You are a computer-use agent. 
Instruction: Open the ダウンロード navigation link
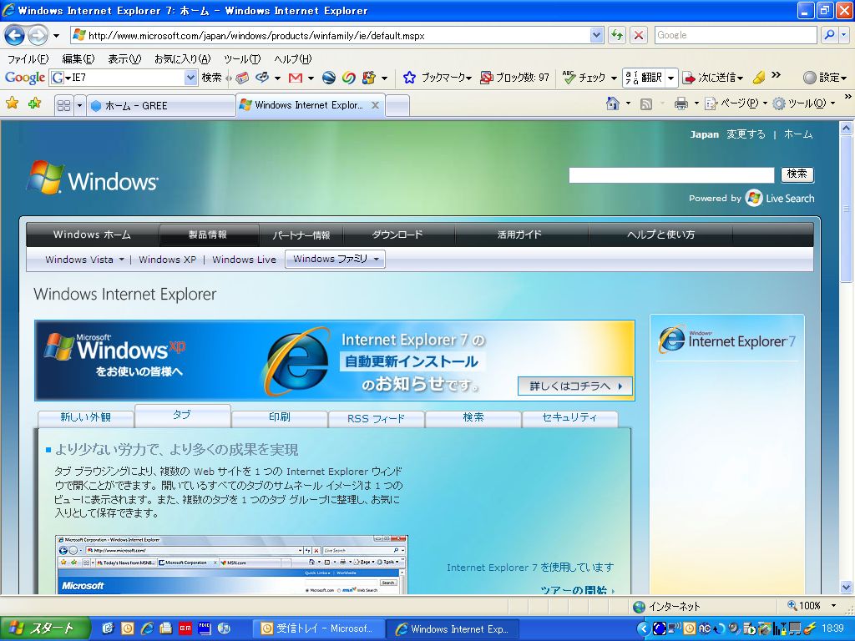pyautogui.click(x=397, y=235)
